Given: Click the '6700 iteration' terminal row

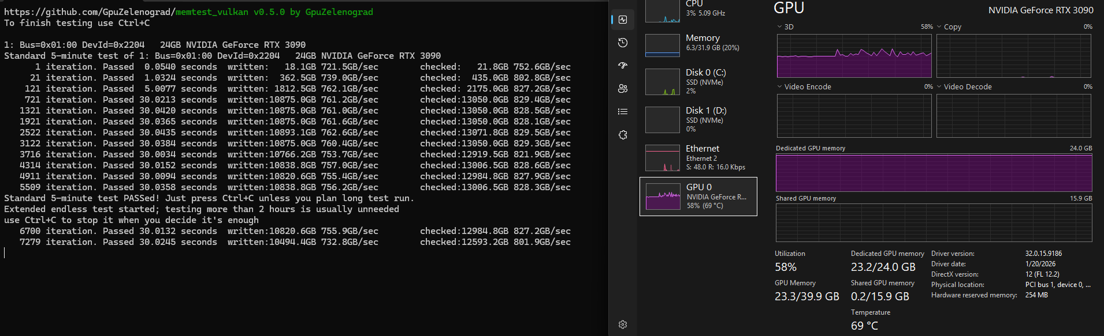Looking at the screenshot, I should [x=295, y=231].
